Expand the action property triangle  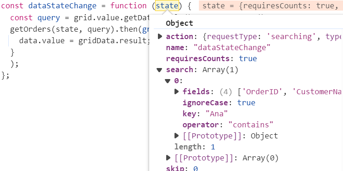[160, 36]
